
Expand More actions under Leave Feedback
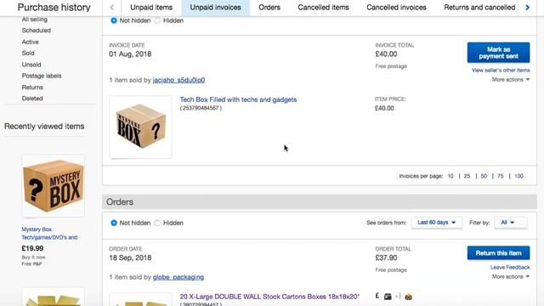[511, 276]
